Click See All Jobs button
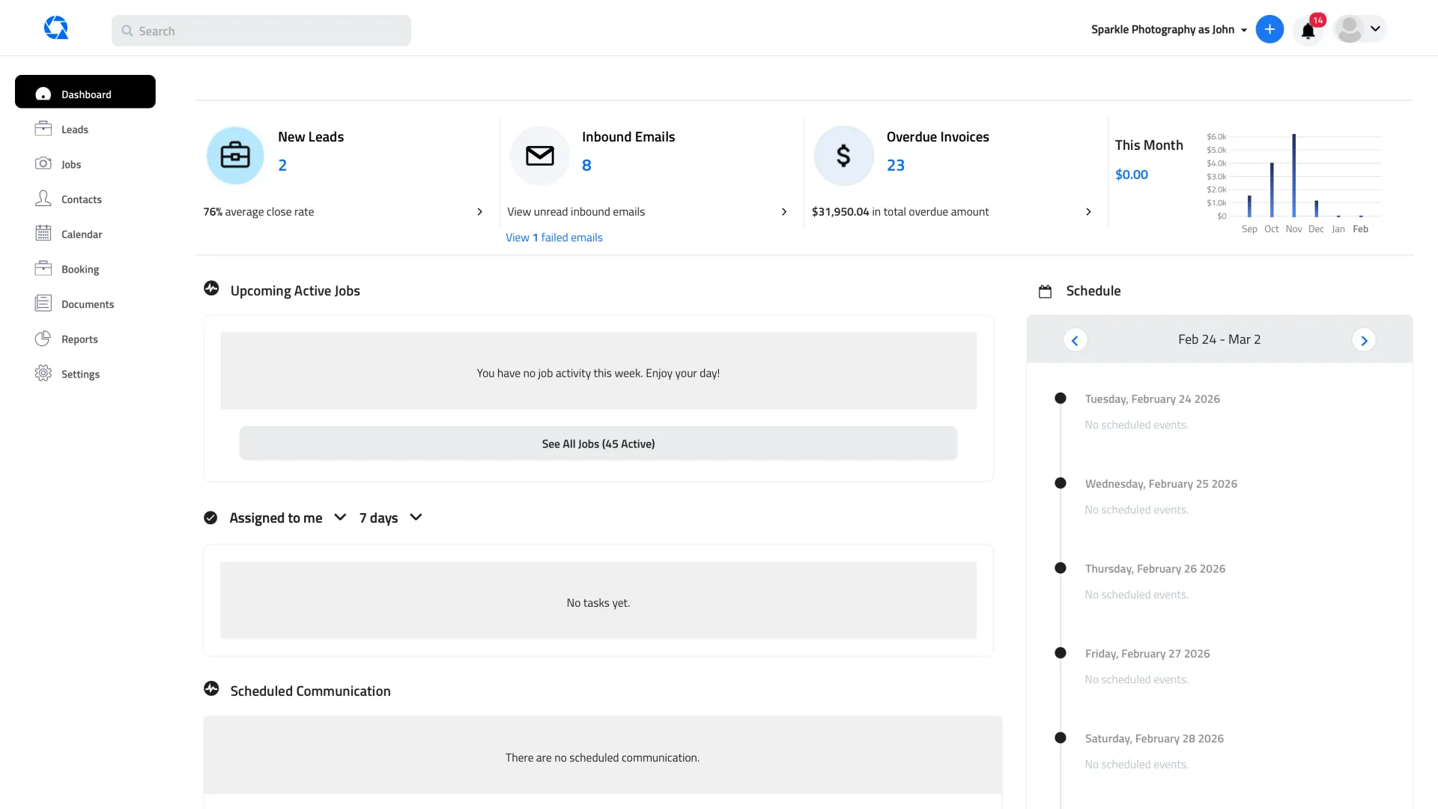1438x809 pixels. [598, 443]
